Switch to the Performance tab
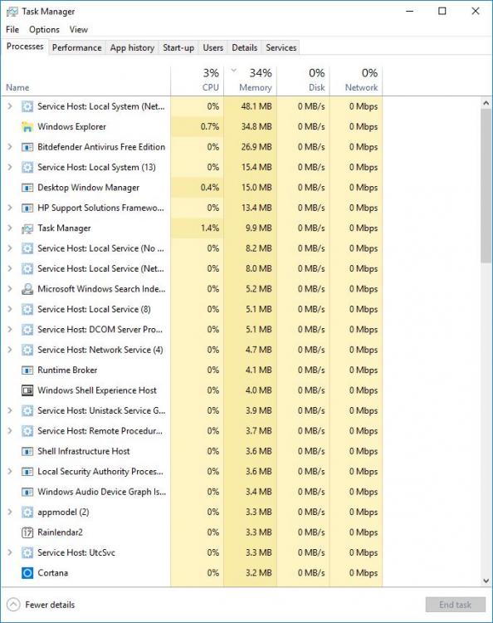This screenshot has width=493, height=623. point(76,47)
